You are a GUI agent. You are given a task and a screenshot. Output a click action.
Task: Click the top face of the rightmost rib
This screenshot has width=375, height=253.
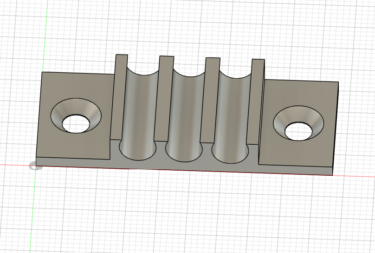[x=255, y=102]
